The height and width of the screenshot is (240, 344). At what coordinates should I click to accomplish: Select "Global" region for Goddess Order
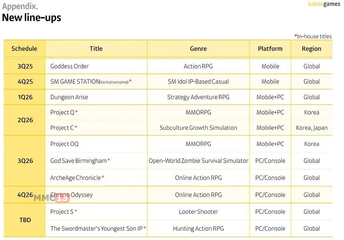point(312,67)
